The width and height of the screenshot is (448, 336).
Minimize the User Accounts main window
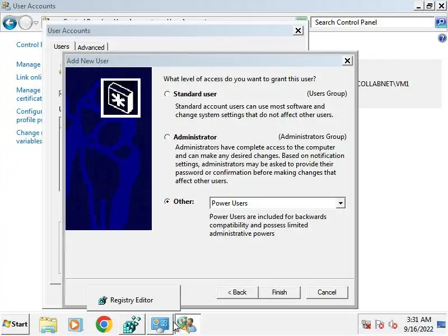pos(418,6)
